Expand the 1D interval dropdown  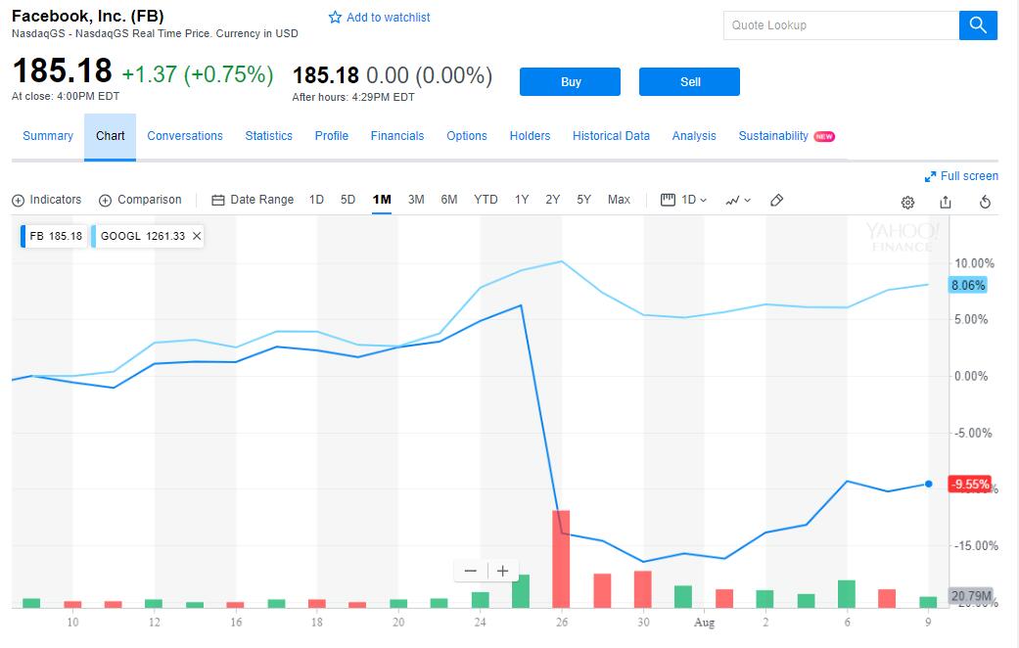tap(683, 201)
